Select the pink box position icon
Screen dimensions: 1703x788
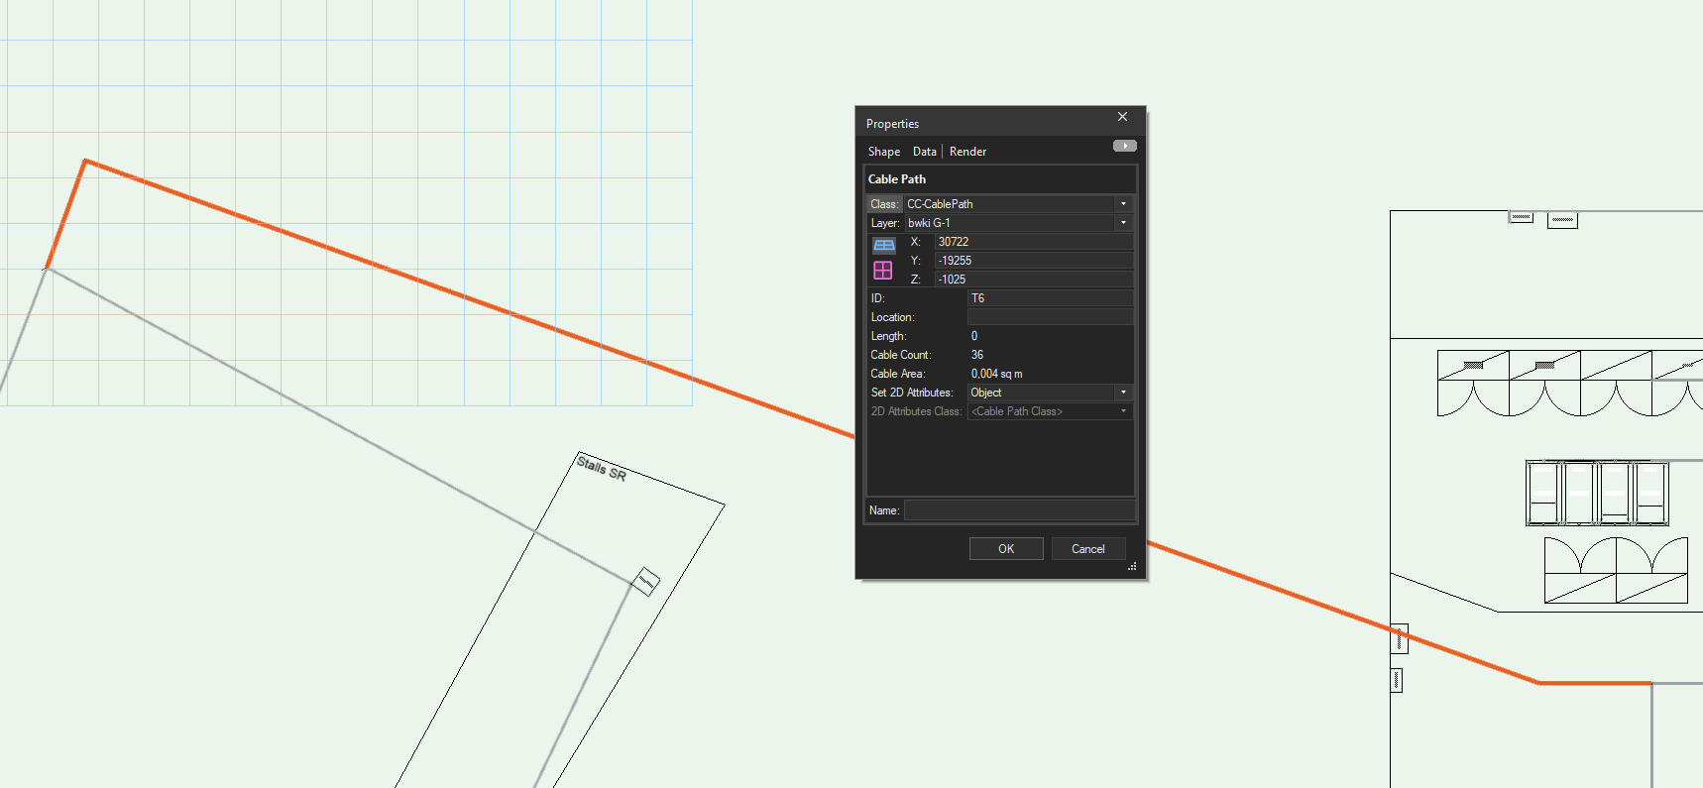[882, 270]
